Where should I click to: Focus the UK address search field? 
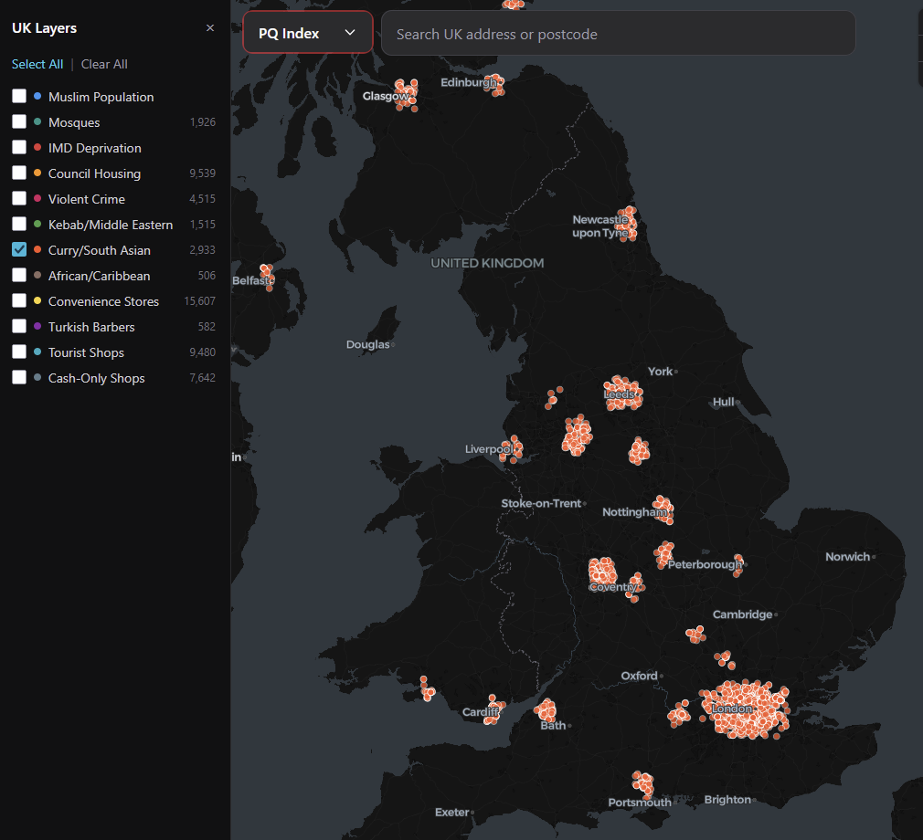pyautogui.click(x=618, y=34)
